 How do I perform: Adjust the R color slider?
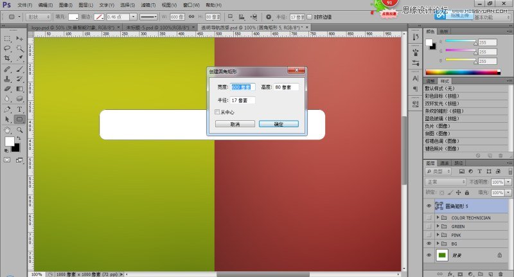click(475, 43)
